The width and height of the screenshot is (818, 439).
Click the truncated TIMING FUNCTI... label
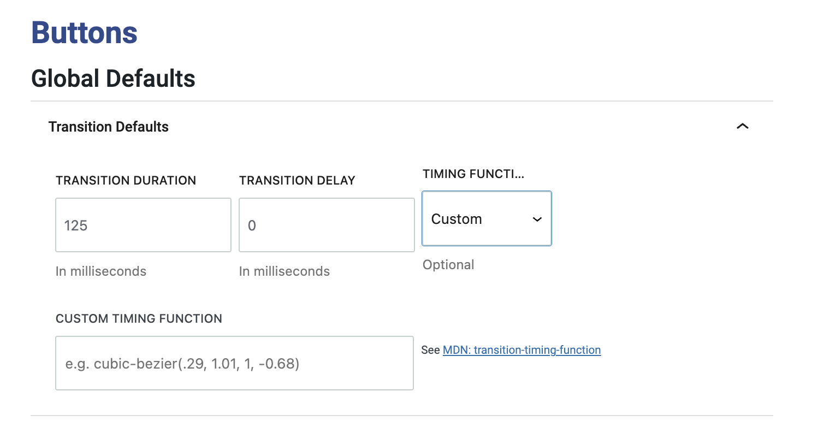click(473, 174)
